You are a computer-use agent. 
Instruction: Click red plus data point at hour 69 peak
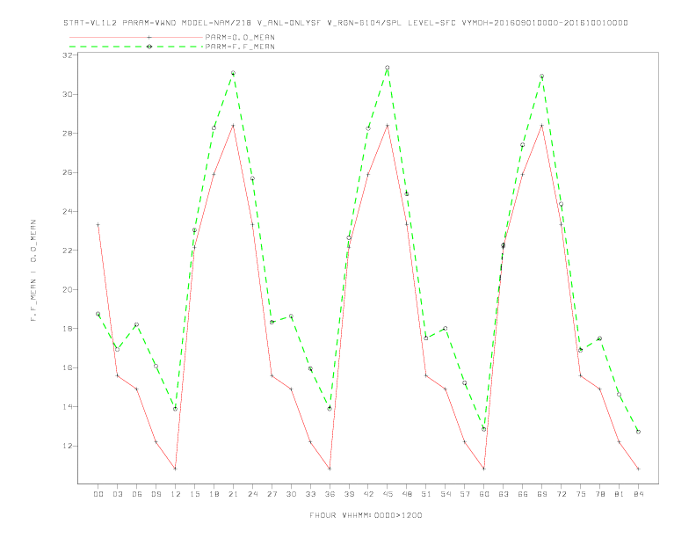[x=541, y=125]
